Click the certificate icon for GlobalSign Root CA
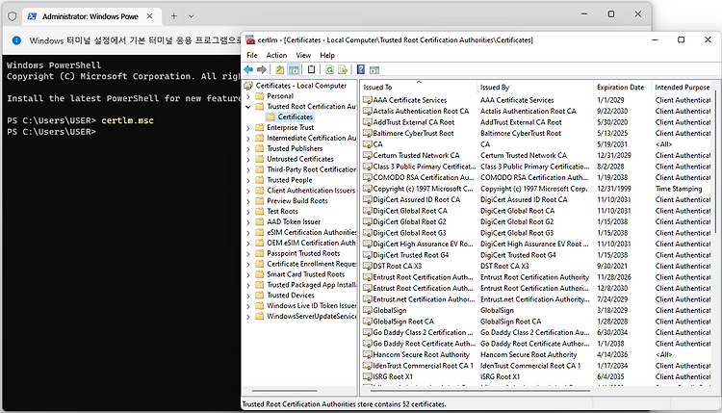Screen dimensions: 722x413 367,321
